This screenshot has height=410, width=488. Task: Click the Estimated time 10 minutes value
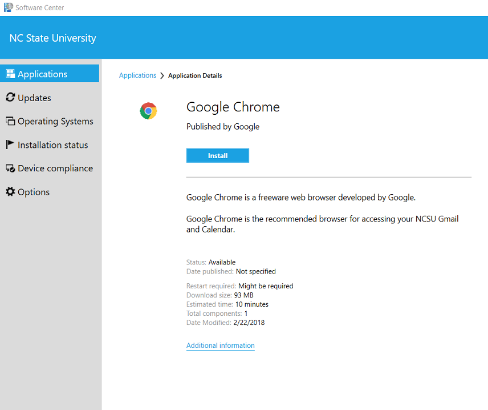tap(252, 304)
